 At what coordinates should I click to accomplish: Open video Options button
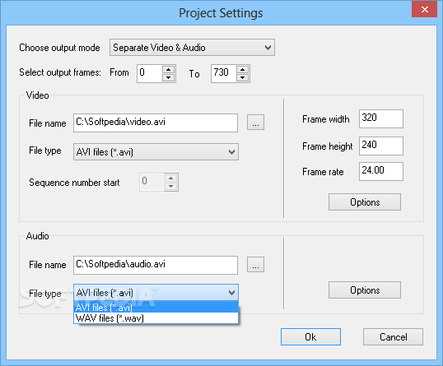tap(365, 202)
